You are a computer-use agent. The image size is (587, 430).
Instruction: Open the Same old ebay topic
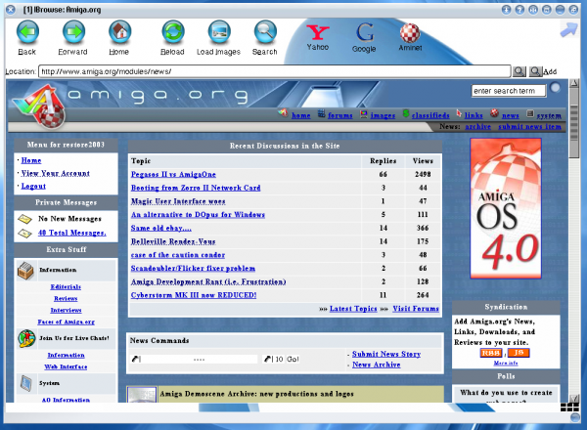161,228
